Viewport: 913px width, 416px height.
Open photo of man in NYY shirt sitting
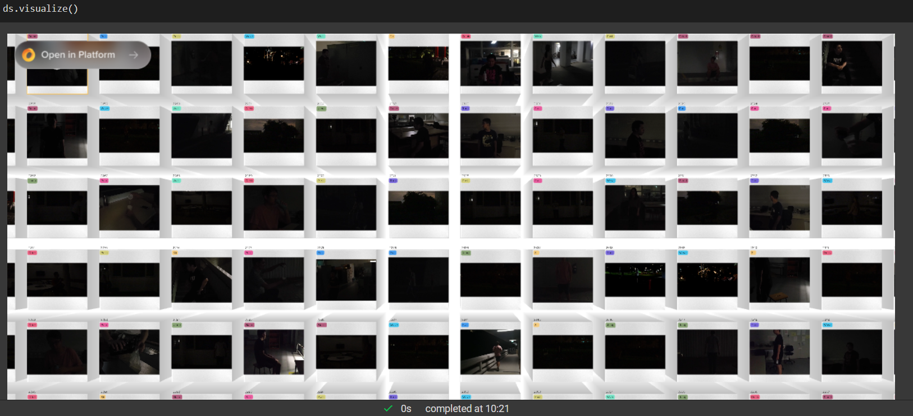pos(851,63)
